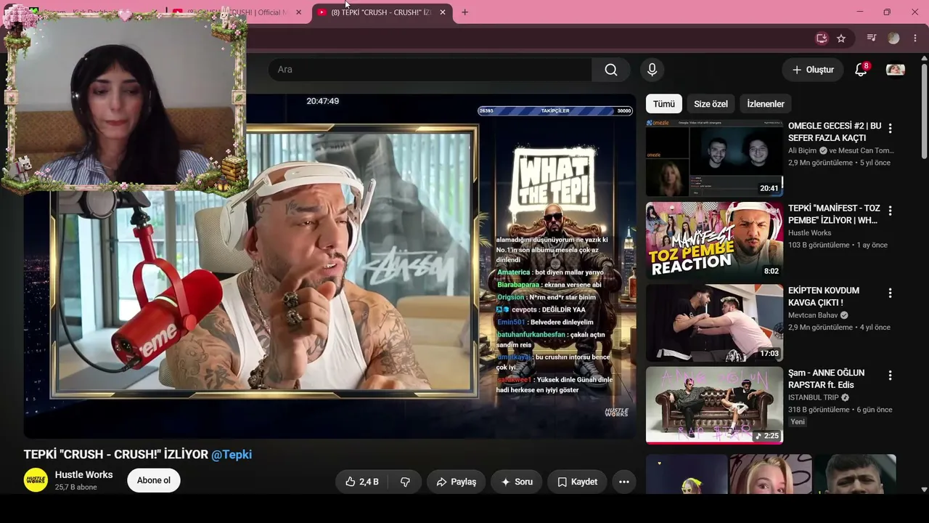Click the YouTube search magnifier button
Screen dimensions: 929x523
[x=611, y=70]
